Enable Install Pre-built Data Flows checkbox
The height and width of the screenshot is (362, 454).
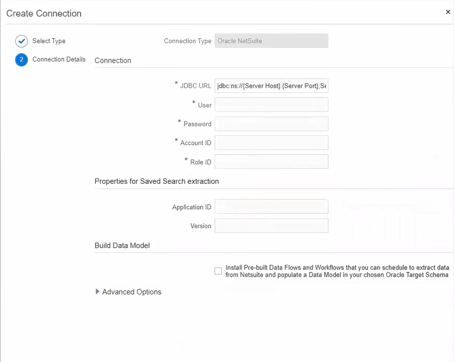[x=218, y=271]
